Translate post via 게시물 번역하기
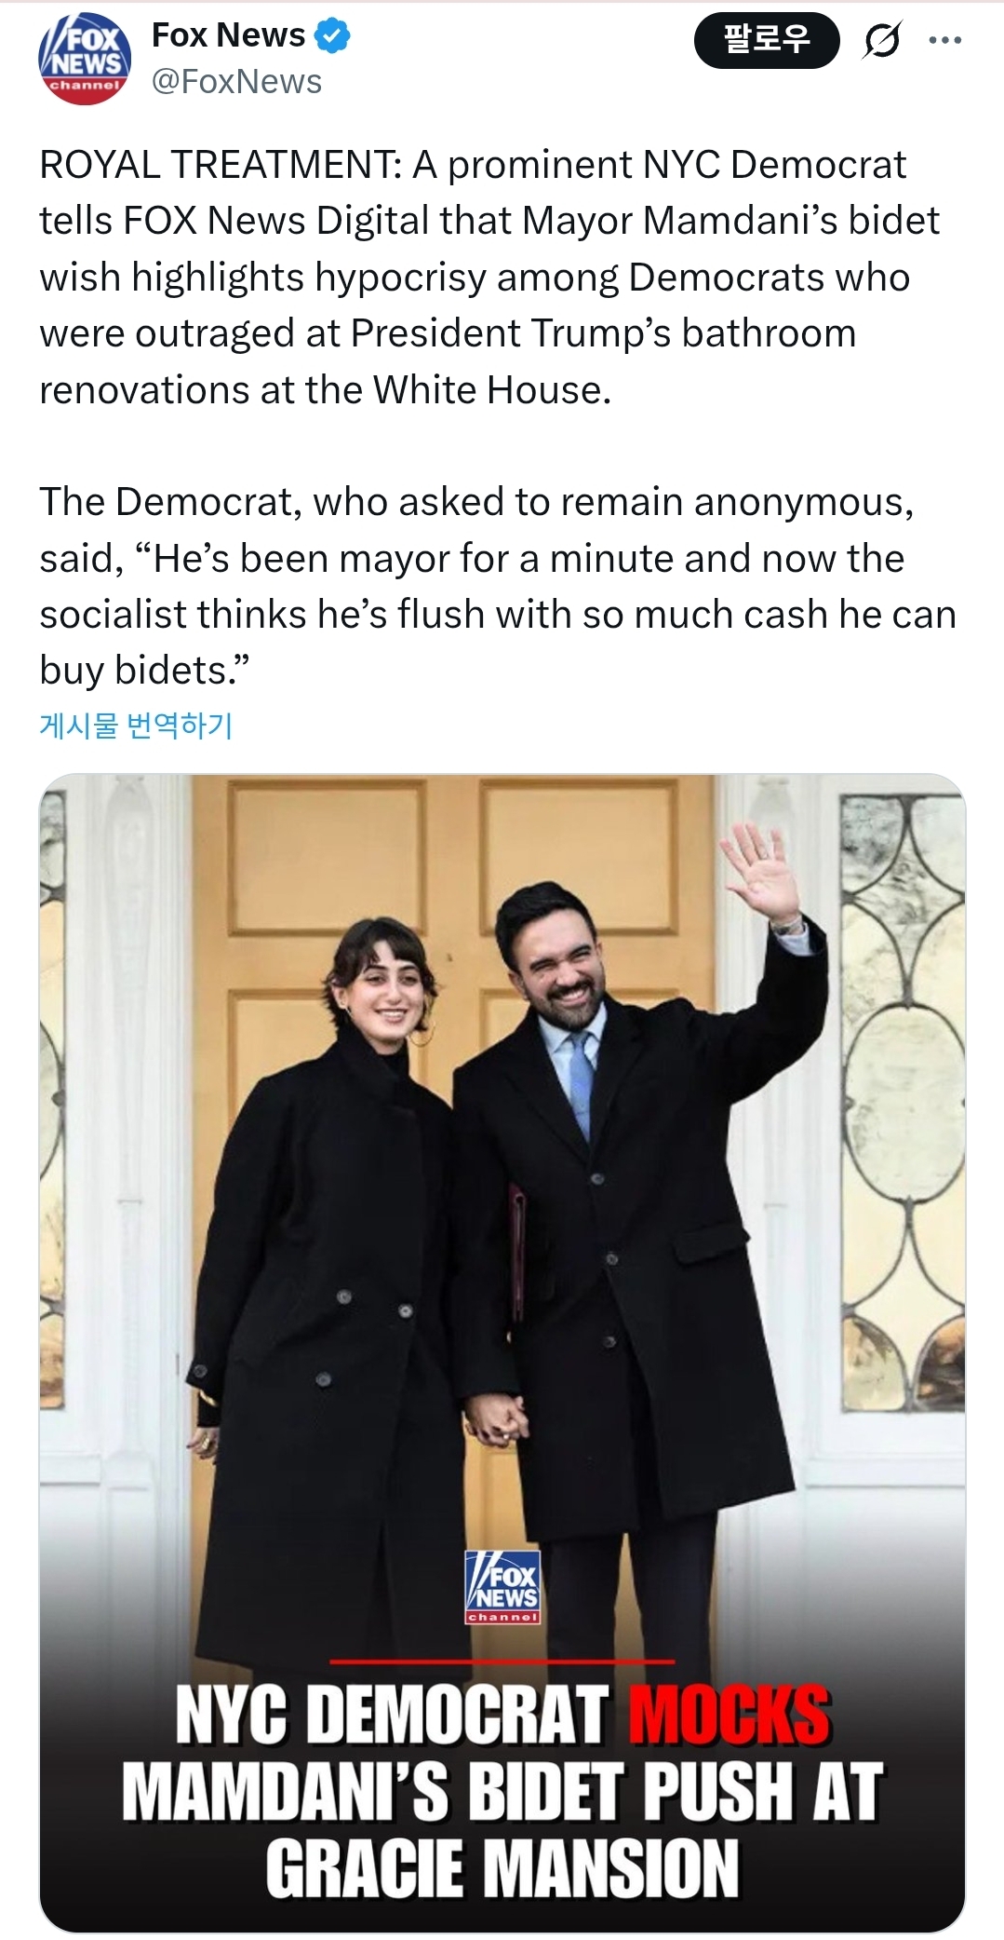This screenshot has height=1940, width=1004. 136,725
